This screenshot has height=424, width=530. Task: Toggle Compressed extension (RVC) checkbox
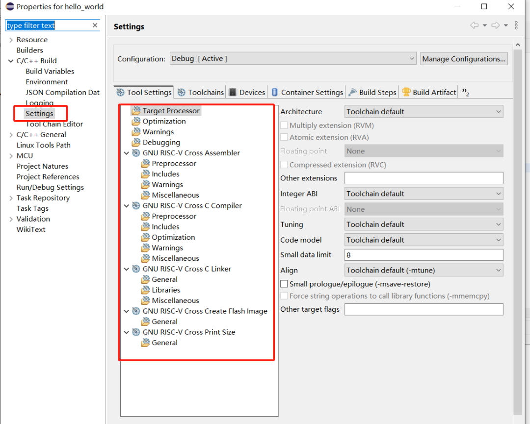[x=284, y=164]
